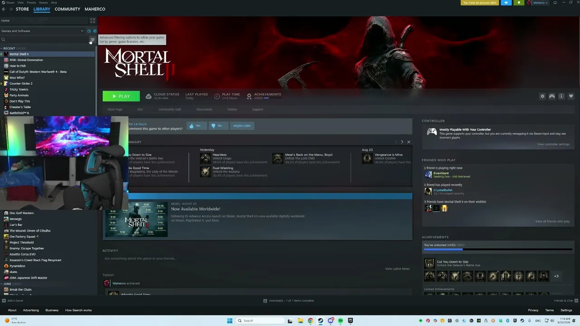This screenshot has height=326, width=580.
Task: Click Meat's Back on the Menu achievement icon
Action: [x=278, y=158]
